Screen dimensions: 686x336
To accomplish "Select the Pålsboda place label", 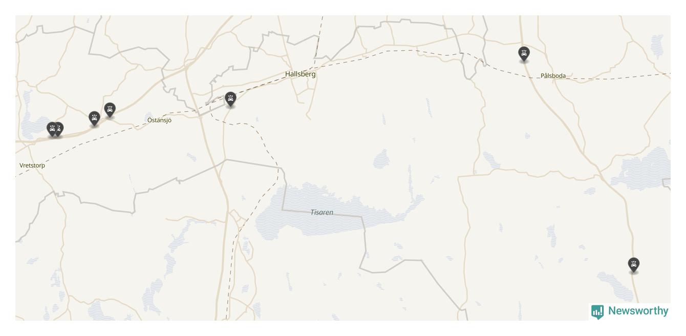I will pyautogui.click(x=553, y=76).
